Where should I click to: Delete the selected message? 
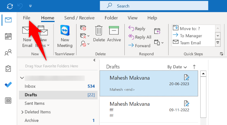[99, 34]
